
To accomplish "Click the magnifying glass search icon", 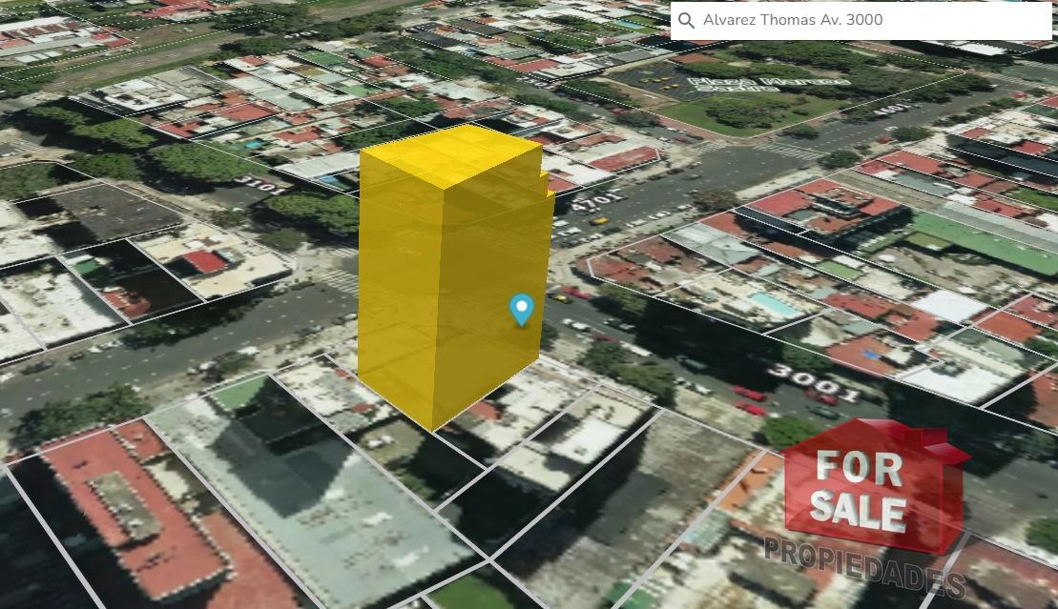I will click(686, 20).
